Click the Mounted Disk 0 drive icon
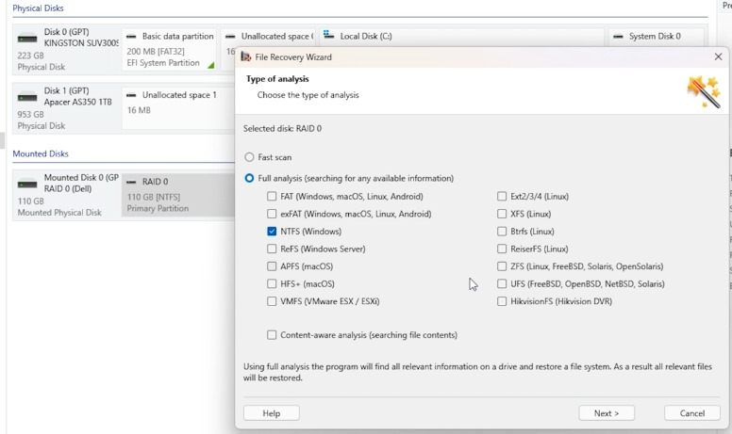732x434 pixels. click(27, 185)
